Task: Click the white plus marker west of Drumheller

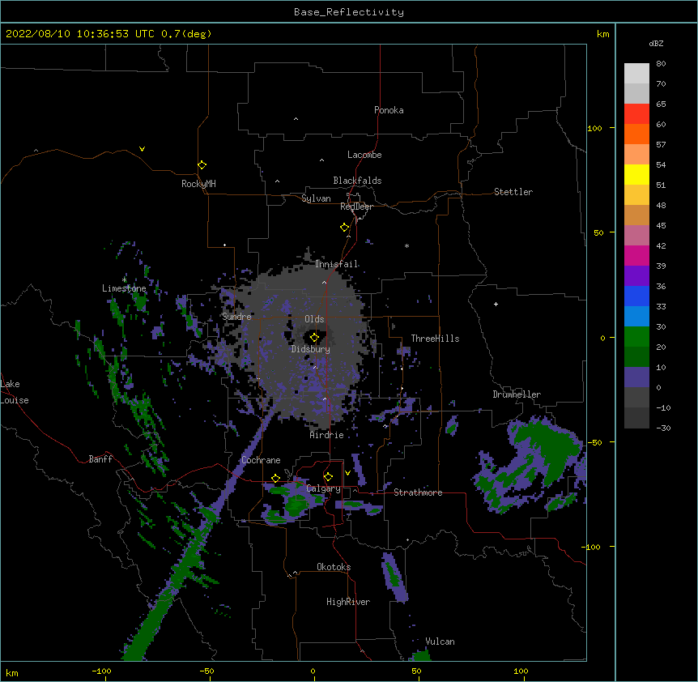Action: (496, 304)
